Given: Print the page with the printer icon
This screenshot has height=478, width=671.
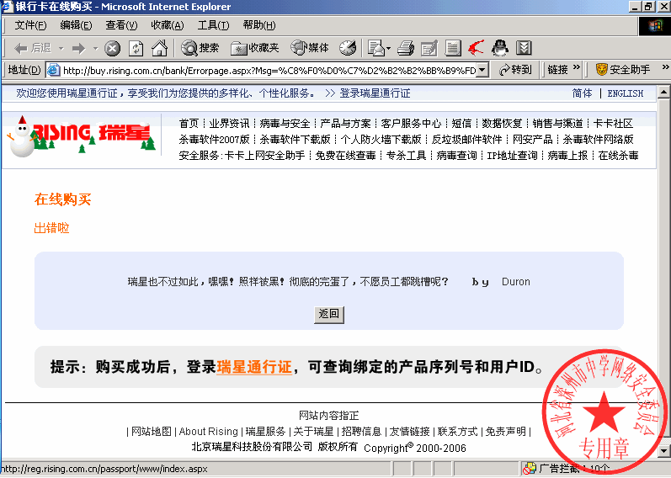Looking at the screenshot, I should (406, 48).
